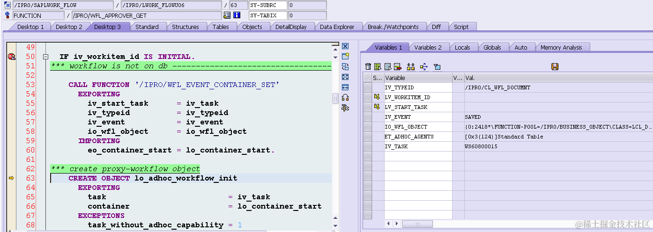Image resolution: width=653 pixels, height=232 pixels.
Task: Click the blue information icon in header
Action: (237, 15)
